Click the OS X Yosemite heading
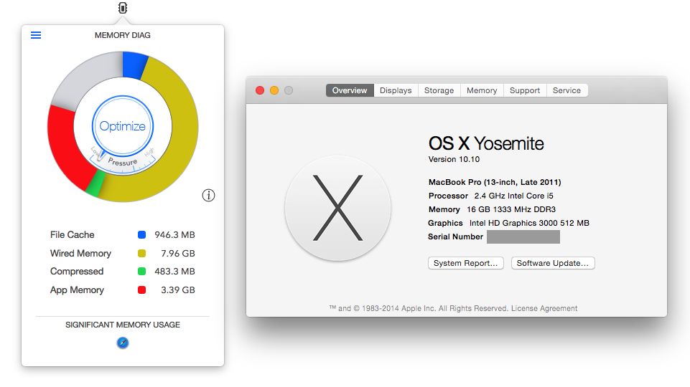 click(486, 143)
